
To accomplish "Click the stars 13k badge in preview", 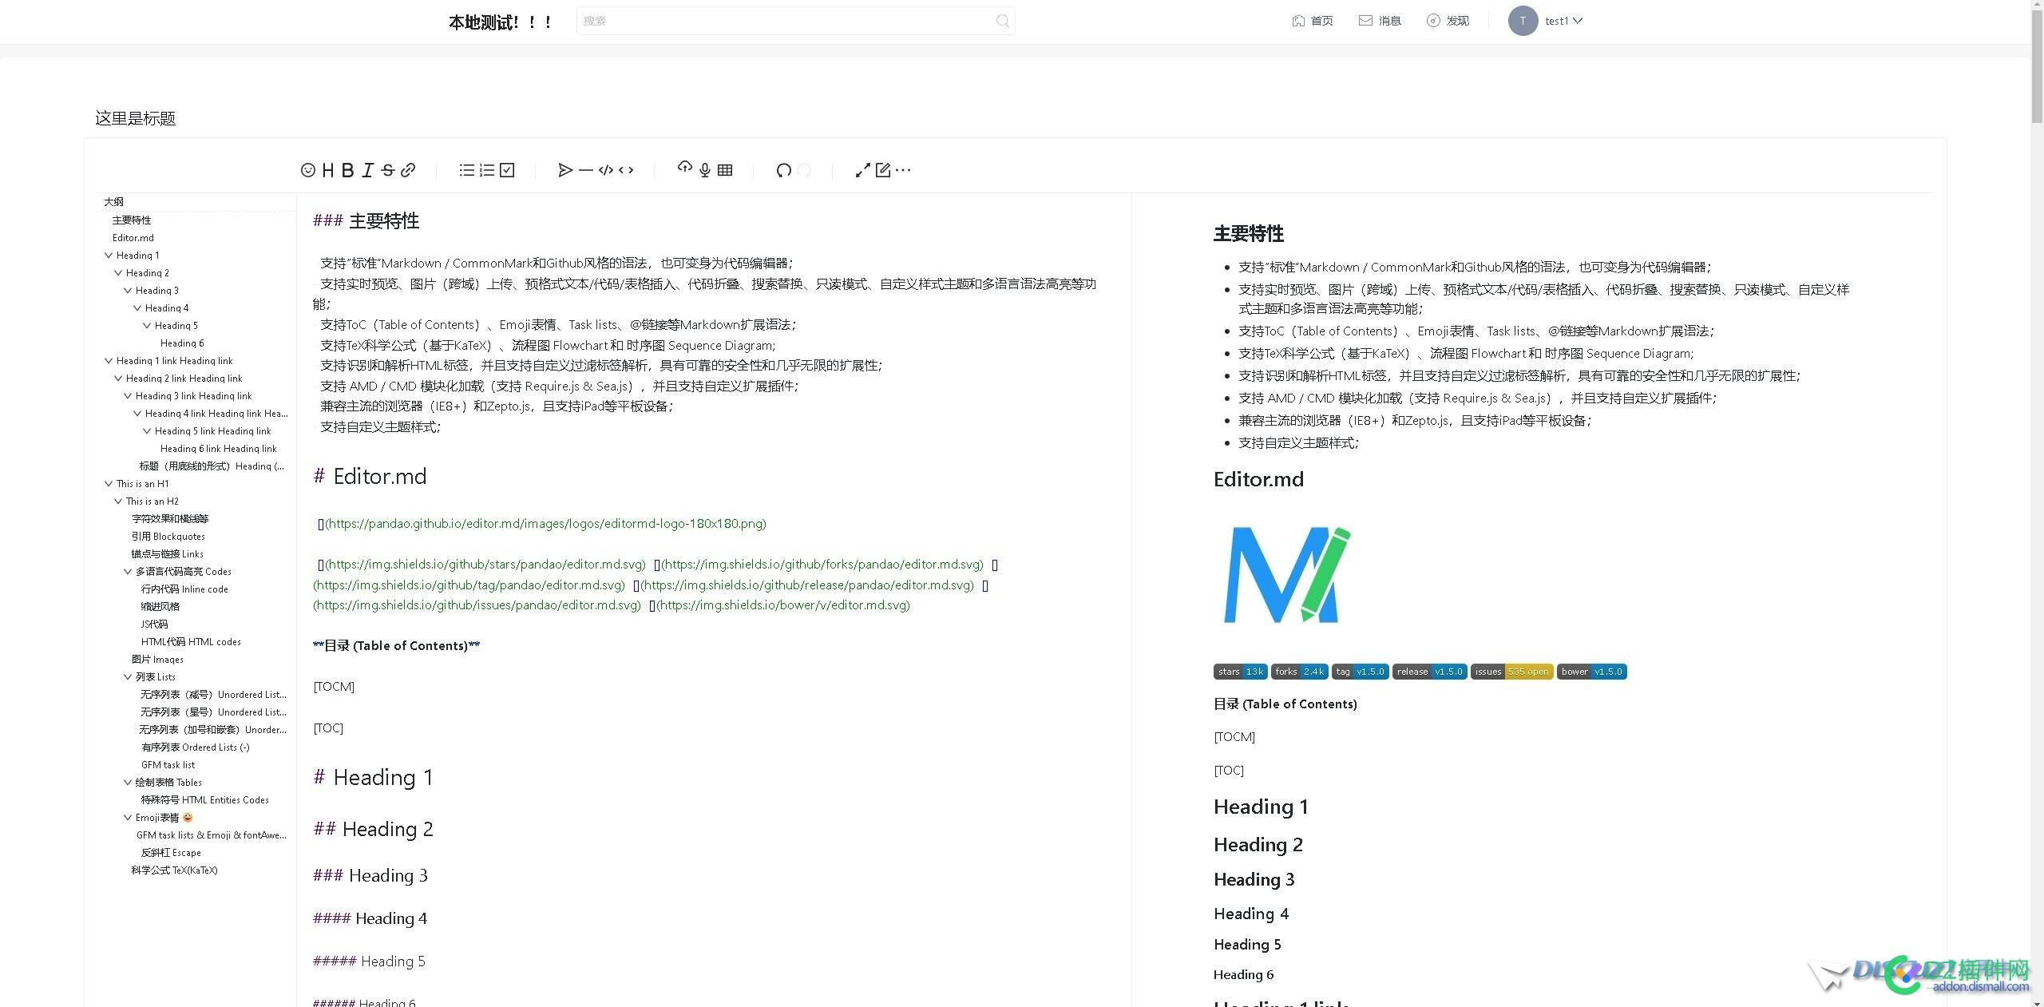I will click(x=1241, y=672).
